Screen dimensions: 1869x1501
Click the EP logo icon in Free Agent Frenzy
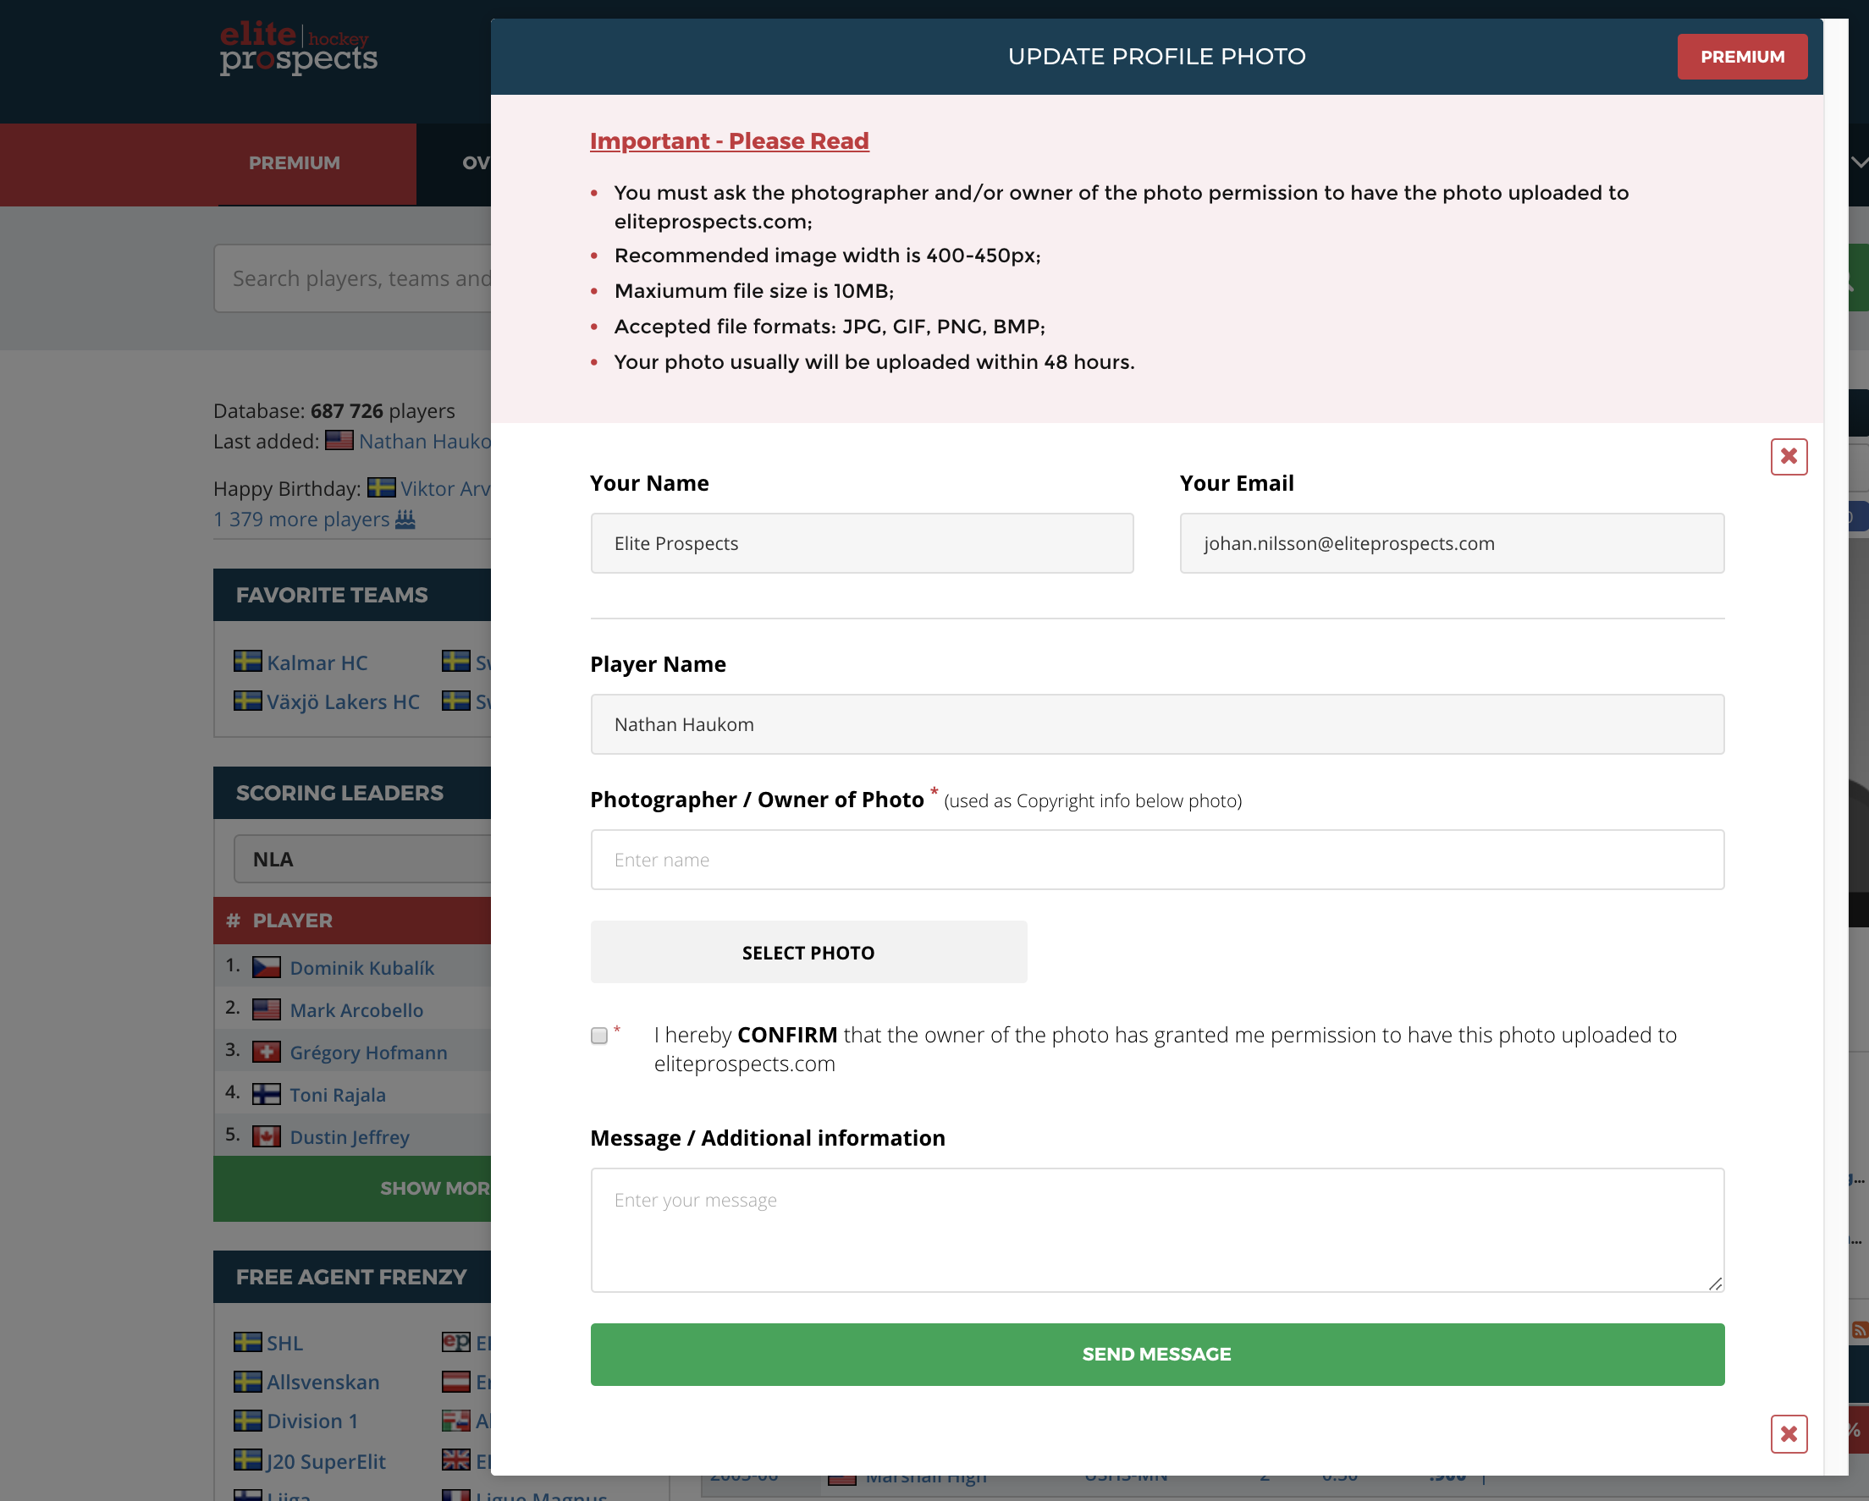pos(456,1343)
